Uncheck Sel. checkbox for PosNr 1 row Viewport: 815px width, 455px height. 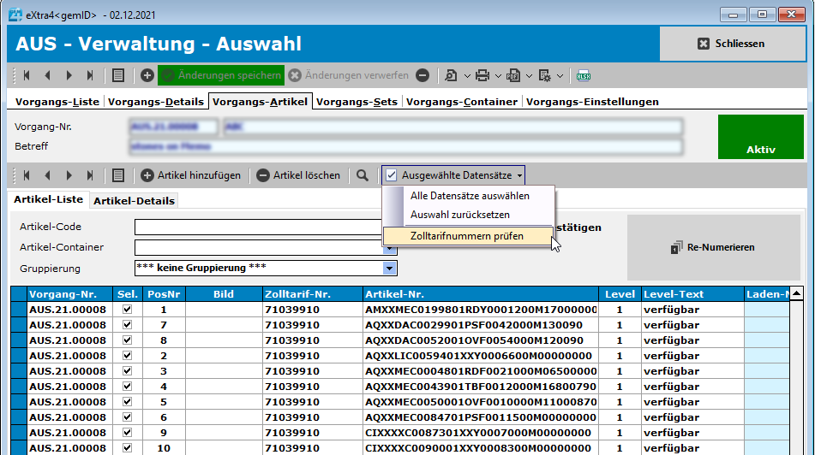click(x=128, y=309)
